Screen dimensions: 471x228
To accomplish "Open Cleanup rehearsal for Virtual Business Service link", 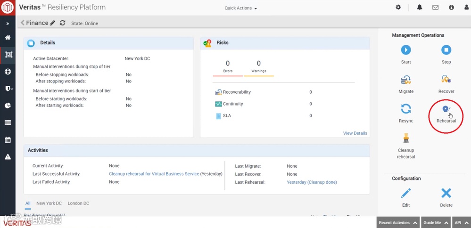I will (154, 174).
